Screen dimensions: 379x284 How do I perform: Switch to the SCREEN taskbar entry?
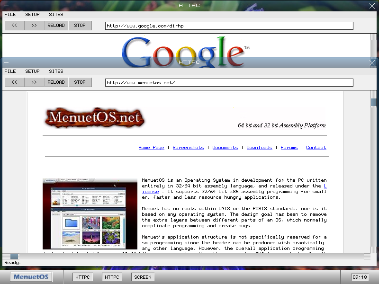143,277
